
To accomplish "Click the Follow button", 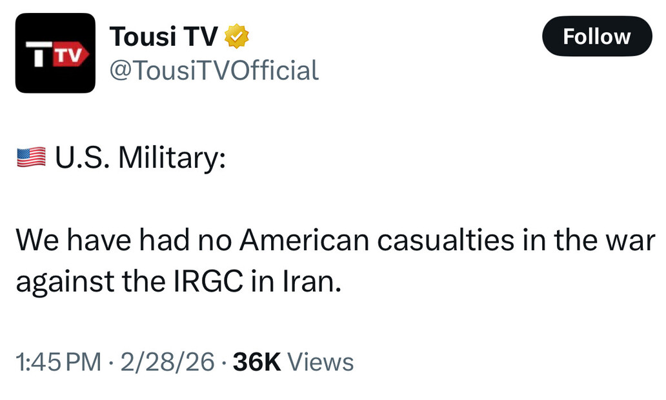I will (596, 37).
